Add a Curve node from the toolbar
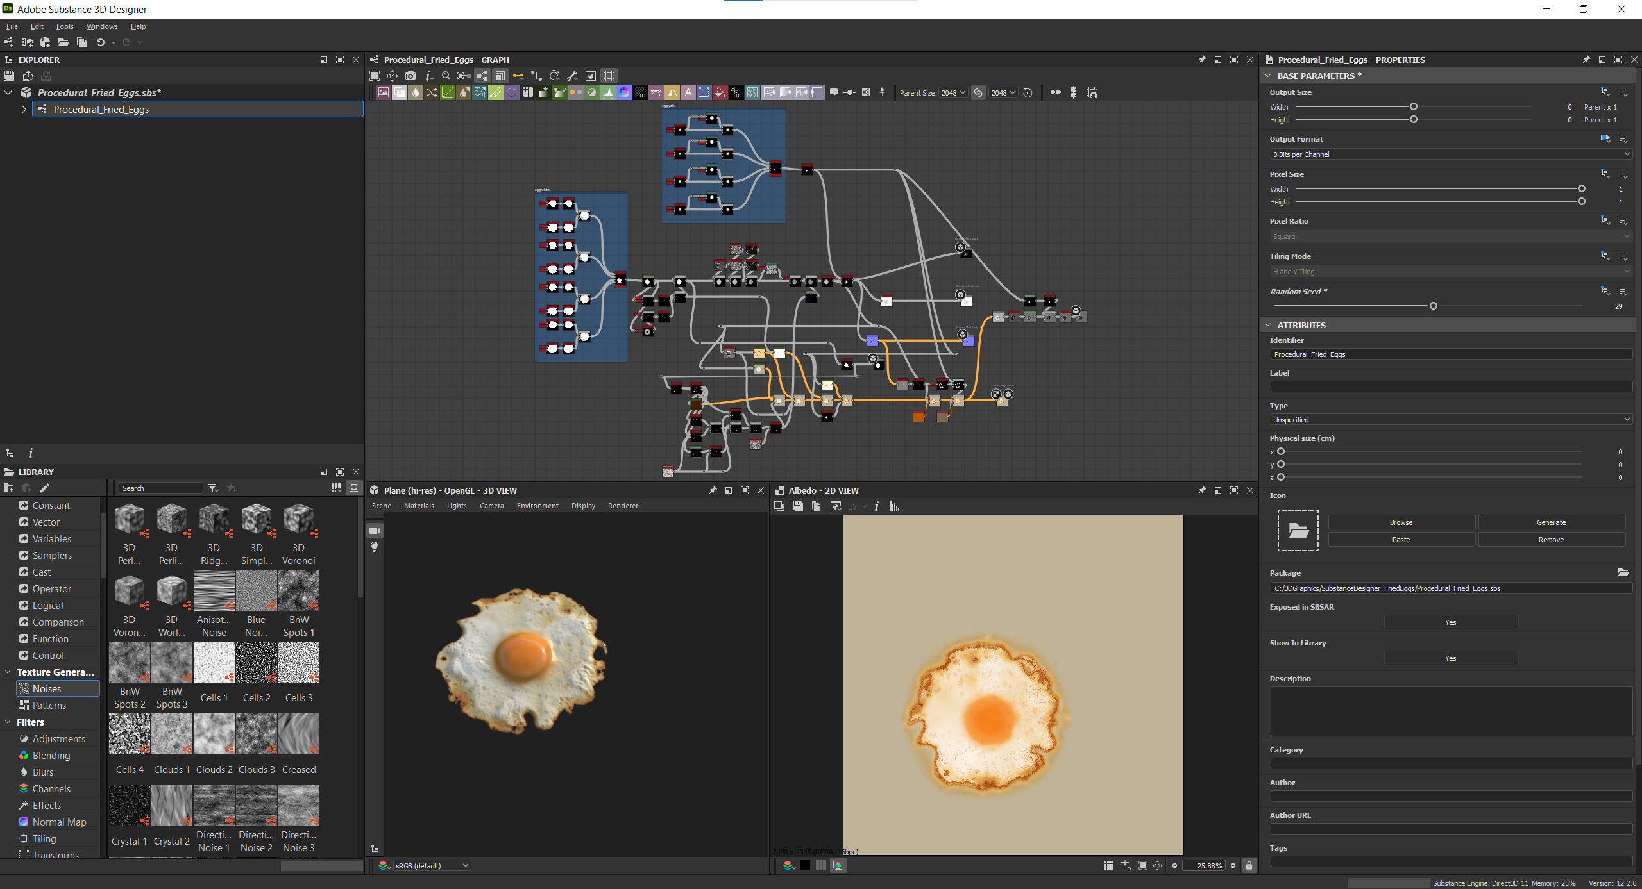This screenshot has height=889, width=1642. (x=448, y=92)
